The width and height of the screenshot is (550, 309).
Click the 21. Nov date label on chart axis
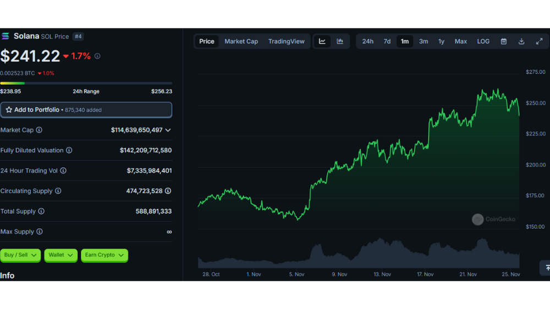(468, 274)
